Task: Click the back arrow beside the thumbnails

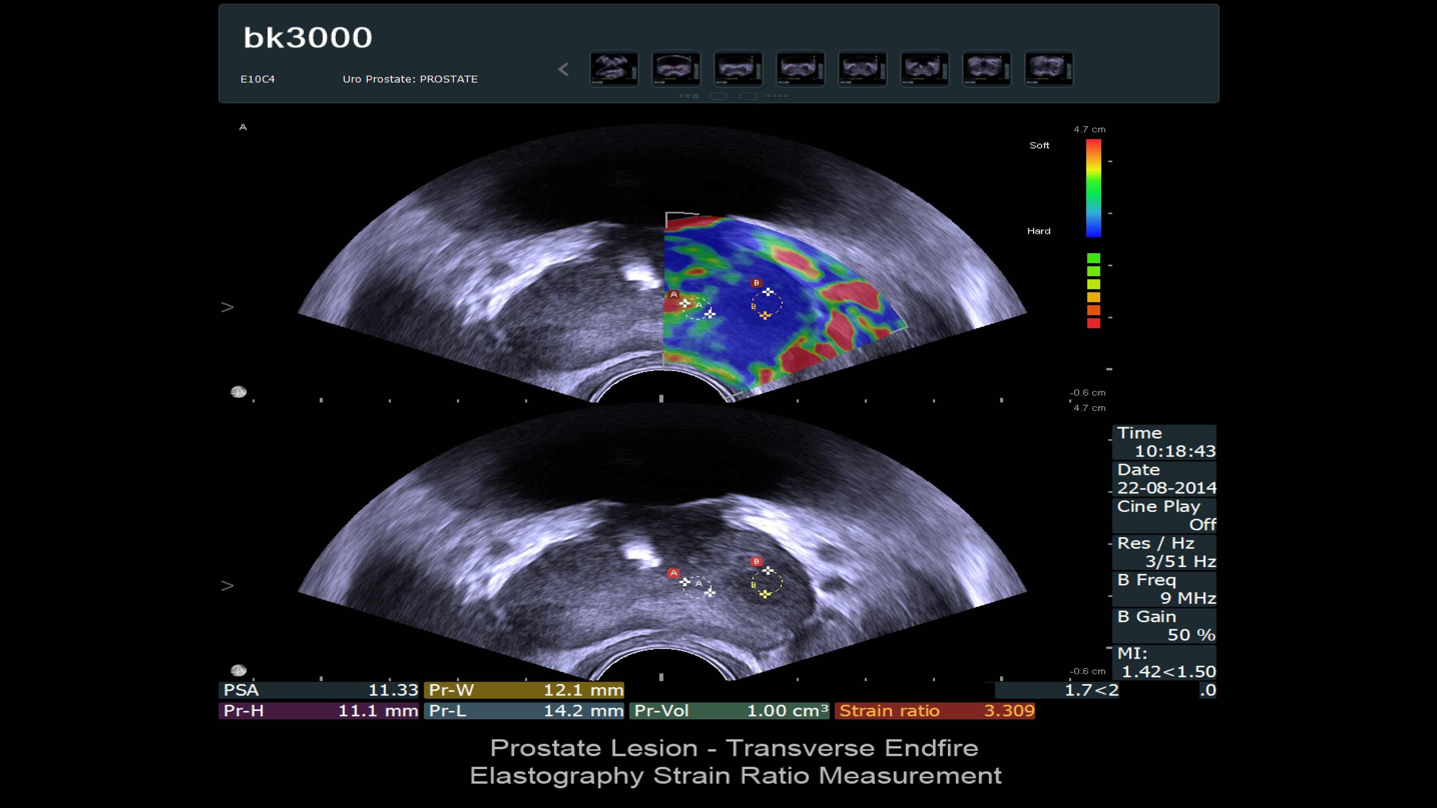Action: 564,70
